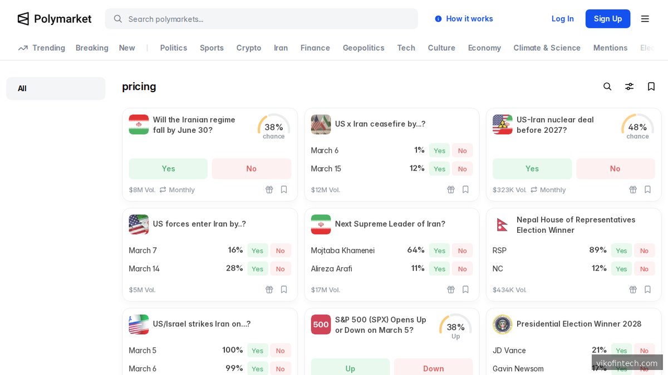This screenshot has height=375, width=668.
Task: Switch to the Geopolitics category
Action: pos(364,48)
